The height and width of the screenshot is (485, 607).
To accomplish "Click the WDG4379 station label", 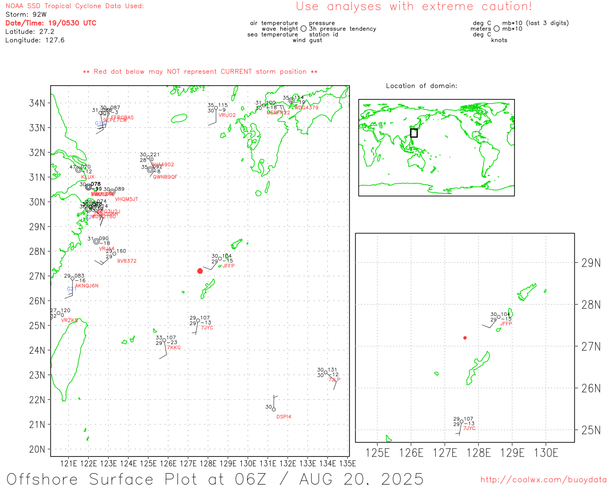I will click(306, 108).
